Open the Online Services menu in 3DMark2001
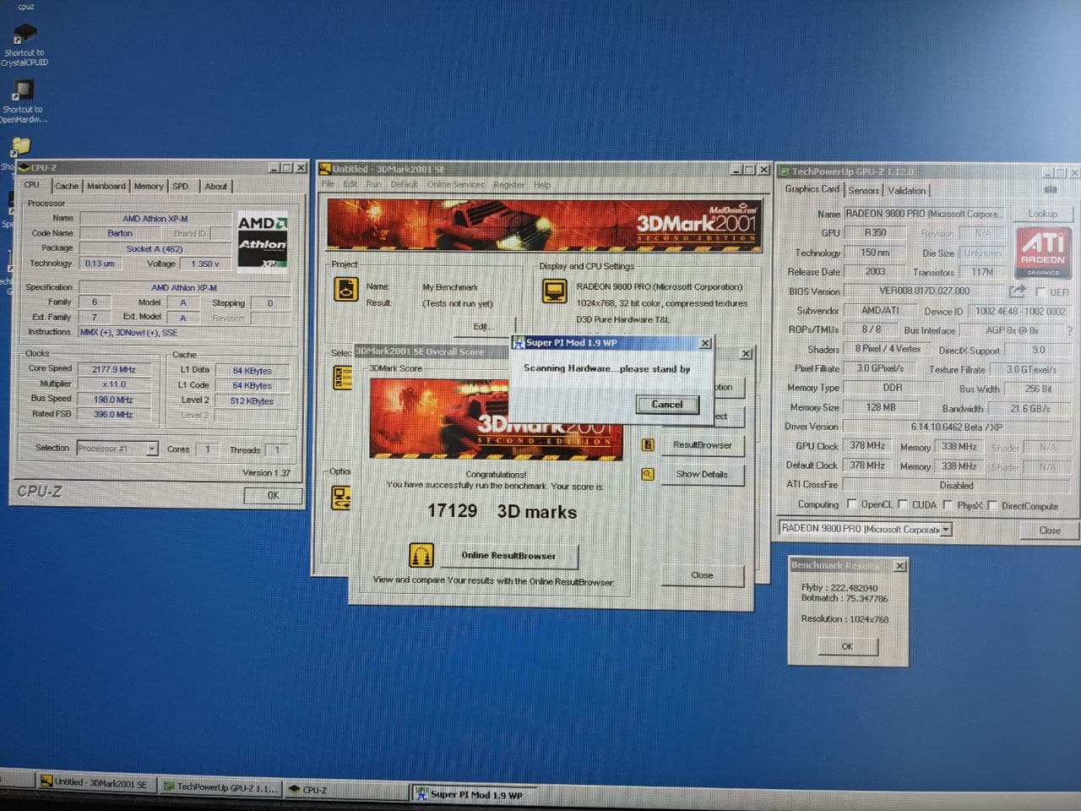The height and width of the screenshot is (811, 1081). coord(455,184)
